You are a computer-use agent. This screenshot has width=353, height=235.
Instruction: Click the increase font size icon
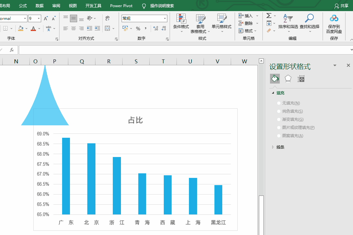[x=46, y=19]
